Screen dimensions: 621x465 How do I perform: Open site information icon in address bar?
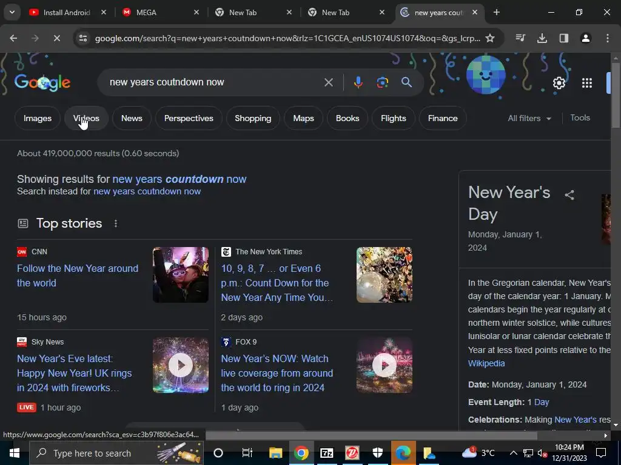82,38
